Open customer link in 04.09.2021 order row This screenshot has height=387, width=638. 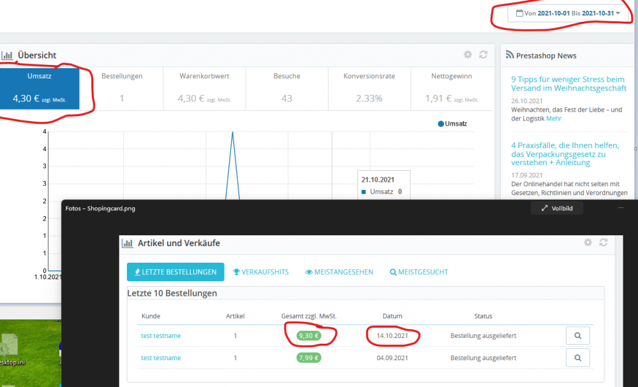coord(161,358)
